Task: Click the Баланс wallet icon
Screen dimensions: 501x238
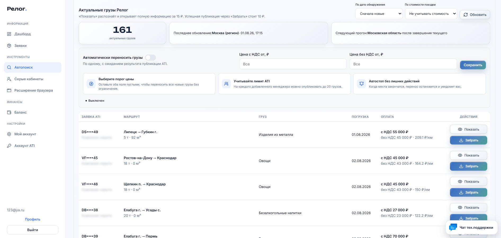Action: [x=9, y=113]
